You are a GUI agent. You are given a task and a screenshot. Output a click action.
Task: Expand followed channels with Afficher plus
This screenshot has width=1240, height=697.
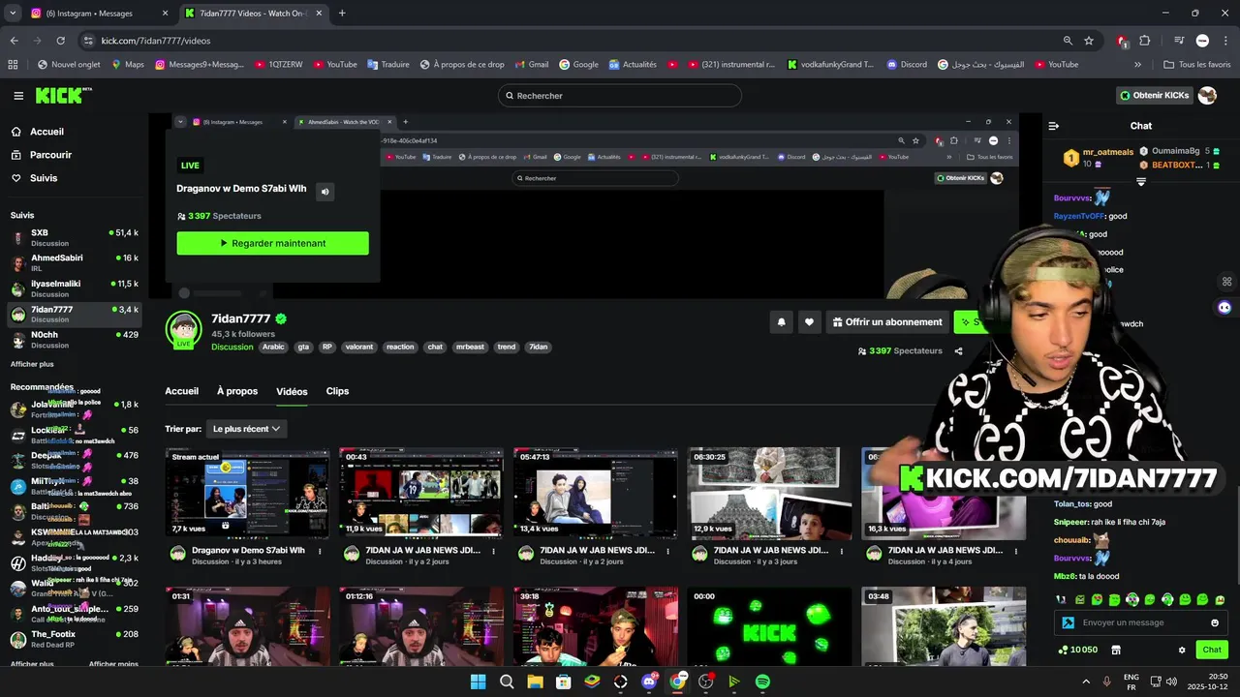32,364
